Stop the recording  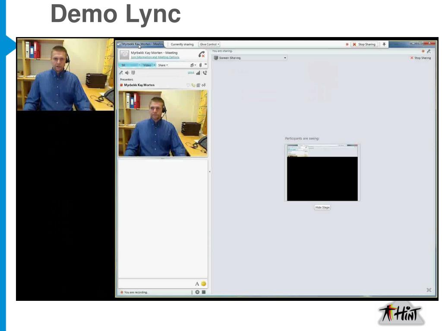204,292
